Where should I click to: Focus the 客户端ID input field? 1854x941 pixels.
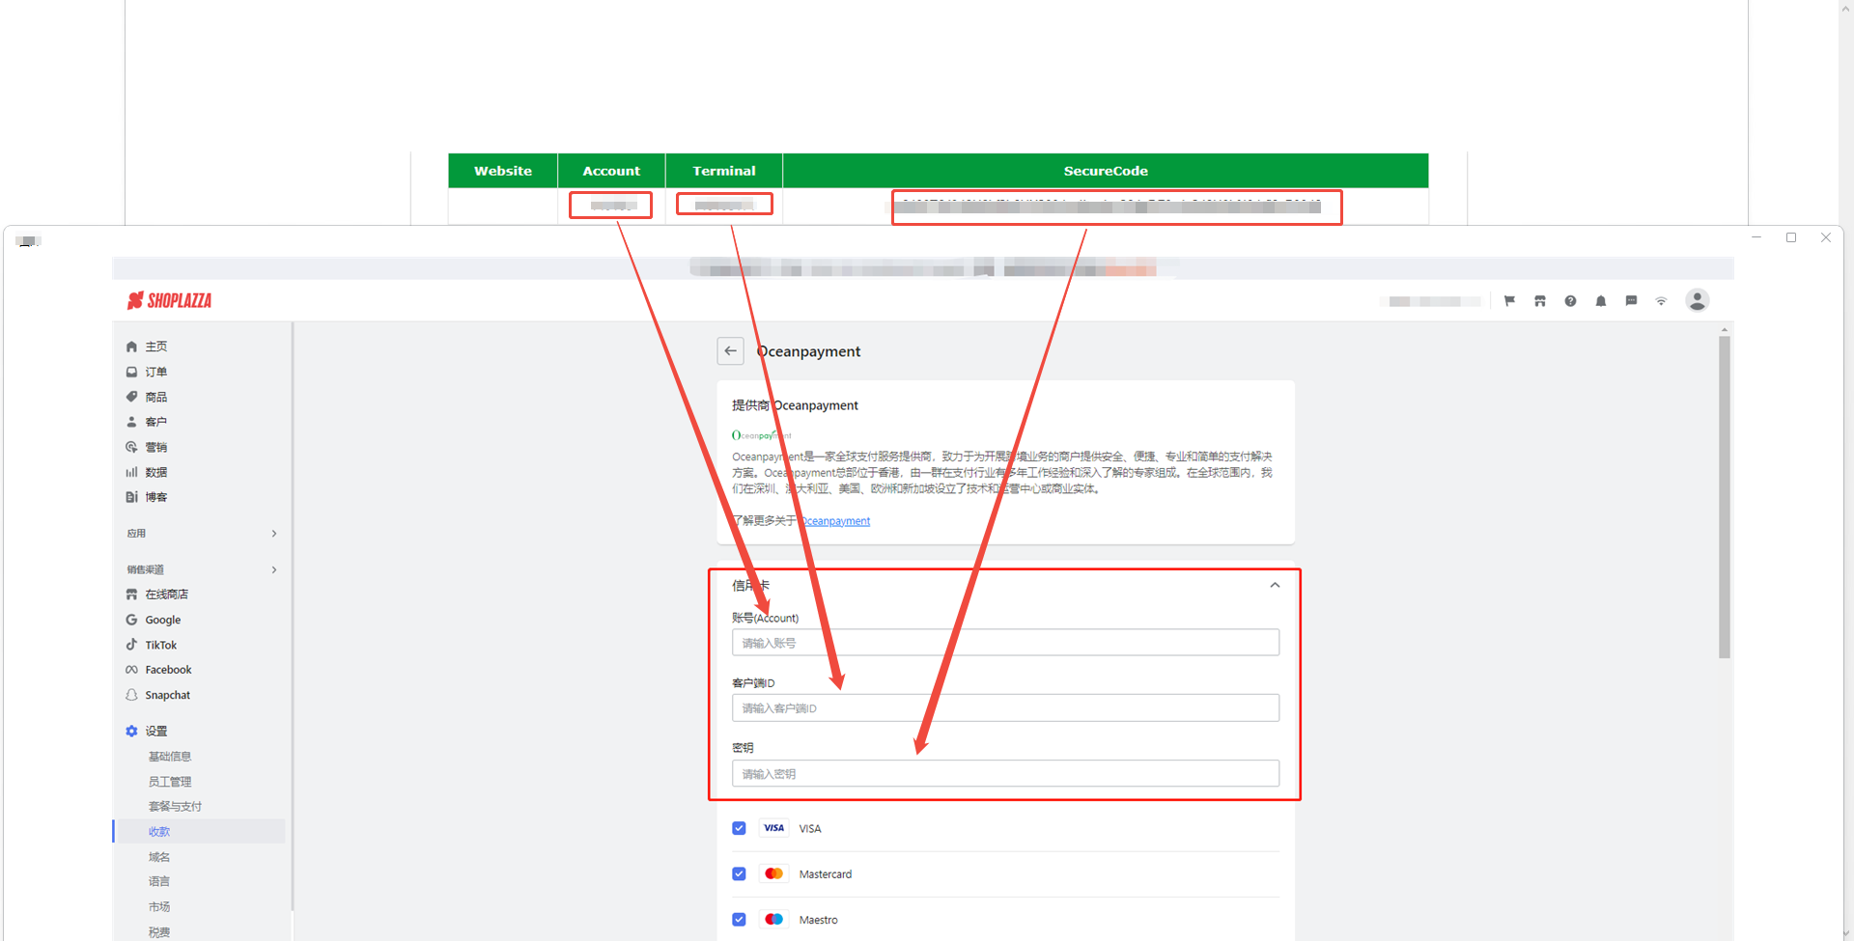tap(1005, 708)
